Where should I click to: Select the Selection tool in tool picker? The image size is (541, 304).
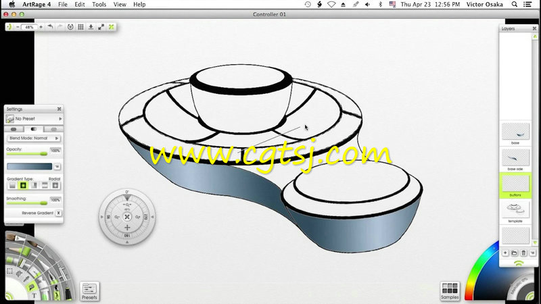click(9, 271)
